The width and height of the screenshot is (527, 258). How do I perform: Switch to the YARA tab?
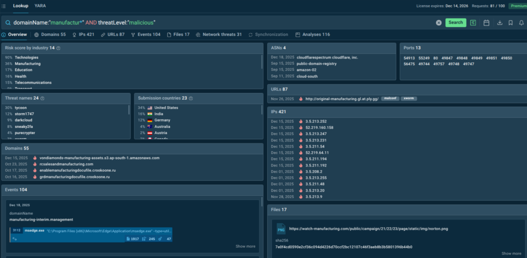point(40,6)
